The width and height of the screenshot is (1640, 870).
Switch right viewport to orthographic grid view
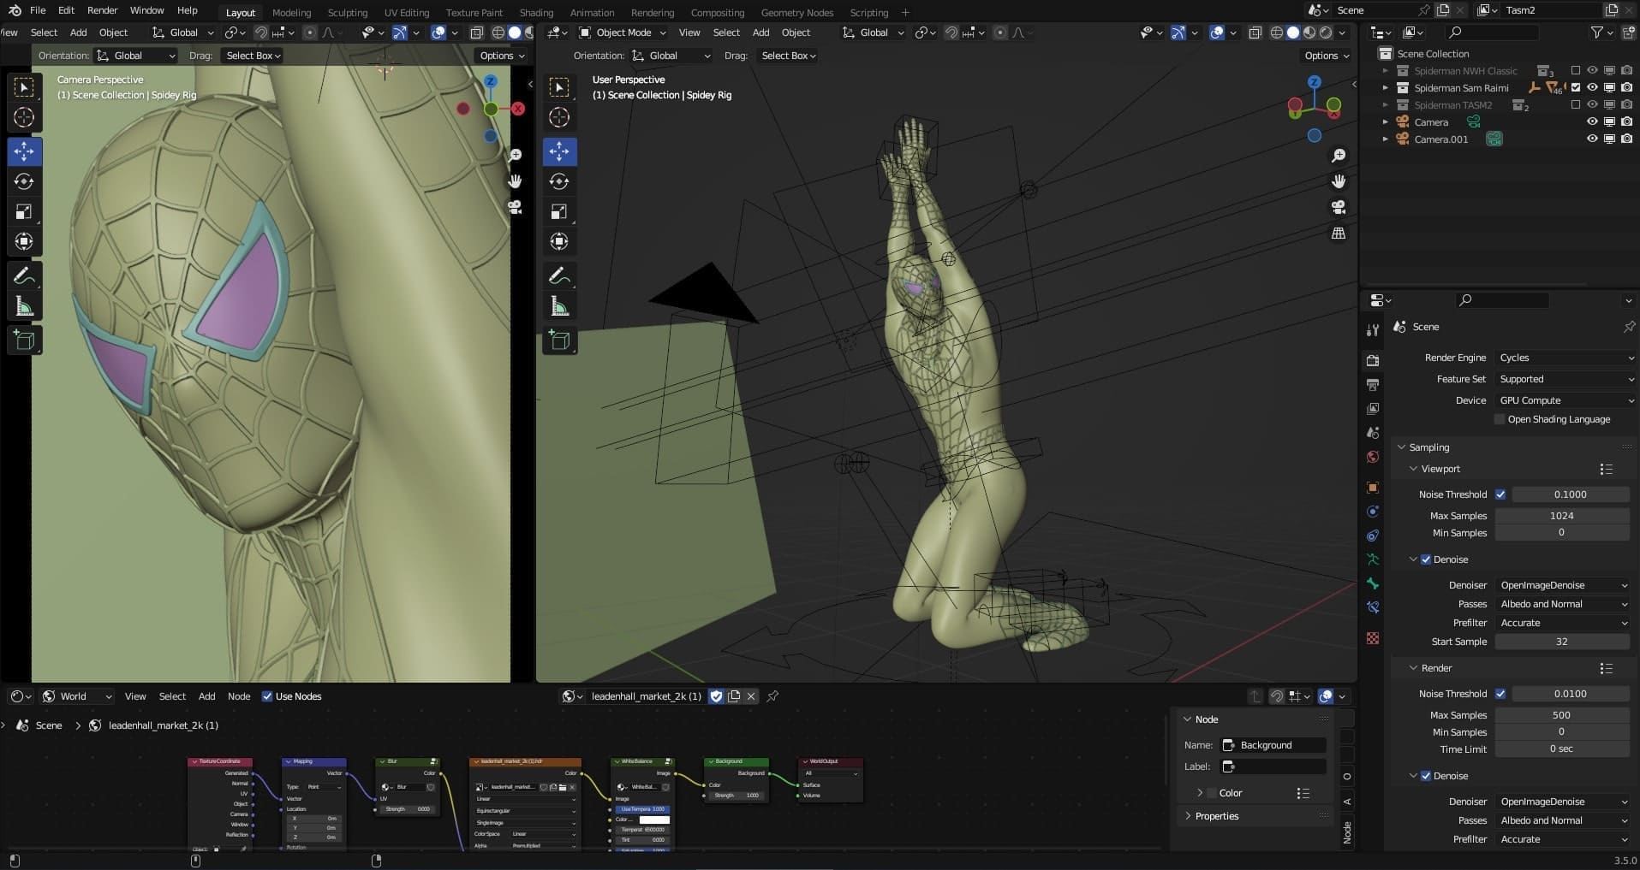point(1338,233)
